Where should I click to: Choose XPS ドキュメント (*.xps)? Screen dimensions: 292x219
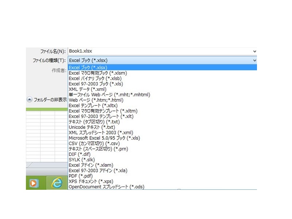tap(91, 181)
